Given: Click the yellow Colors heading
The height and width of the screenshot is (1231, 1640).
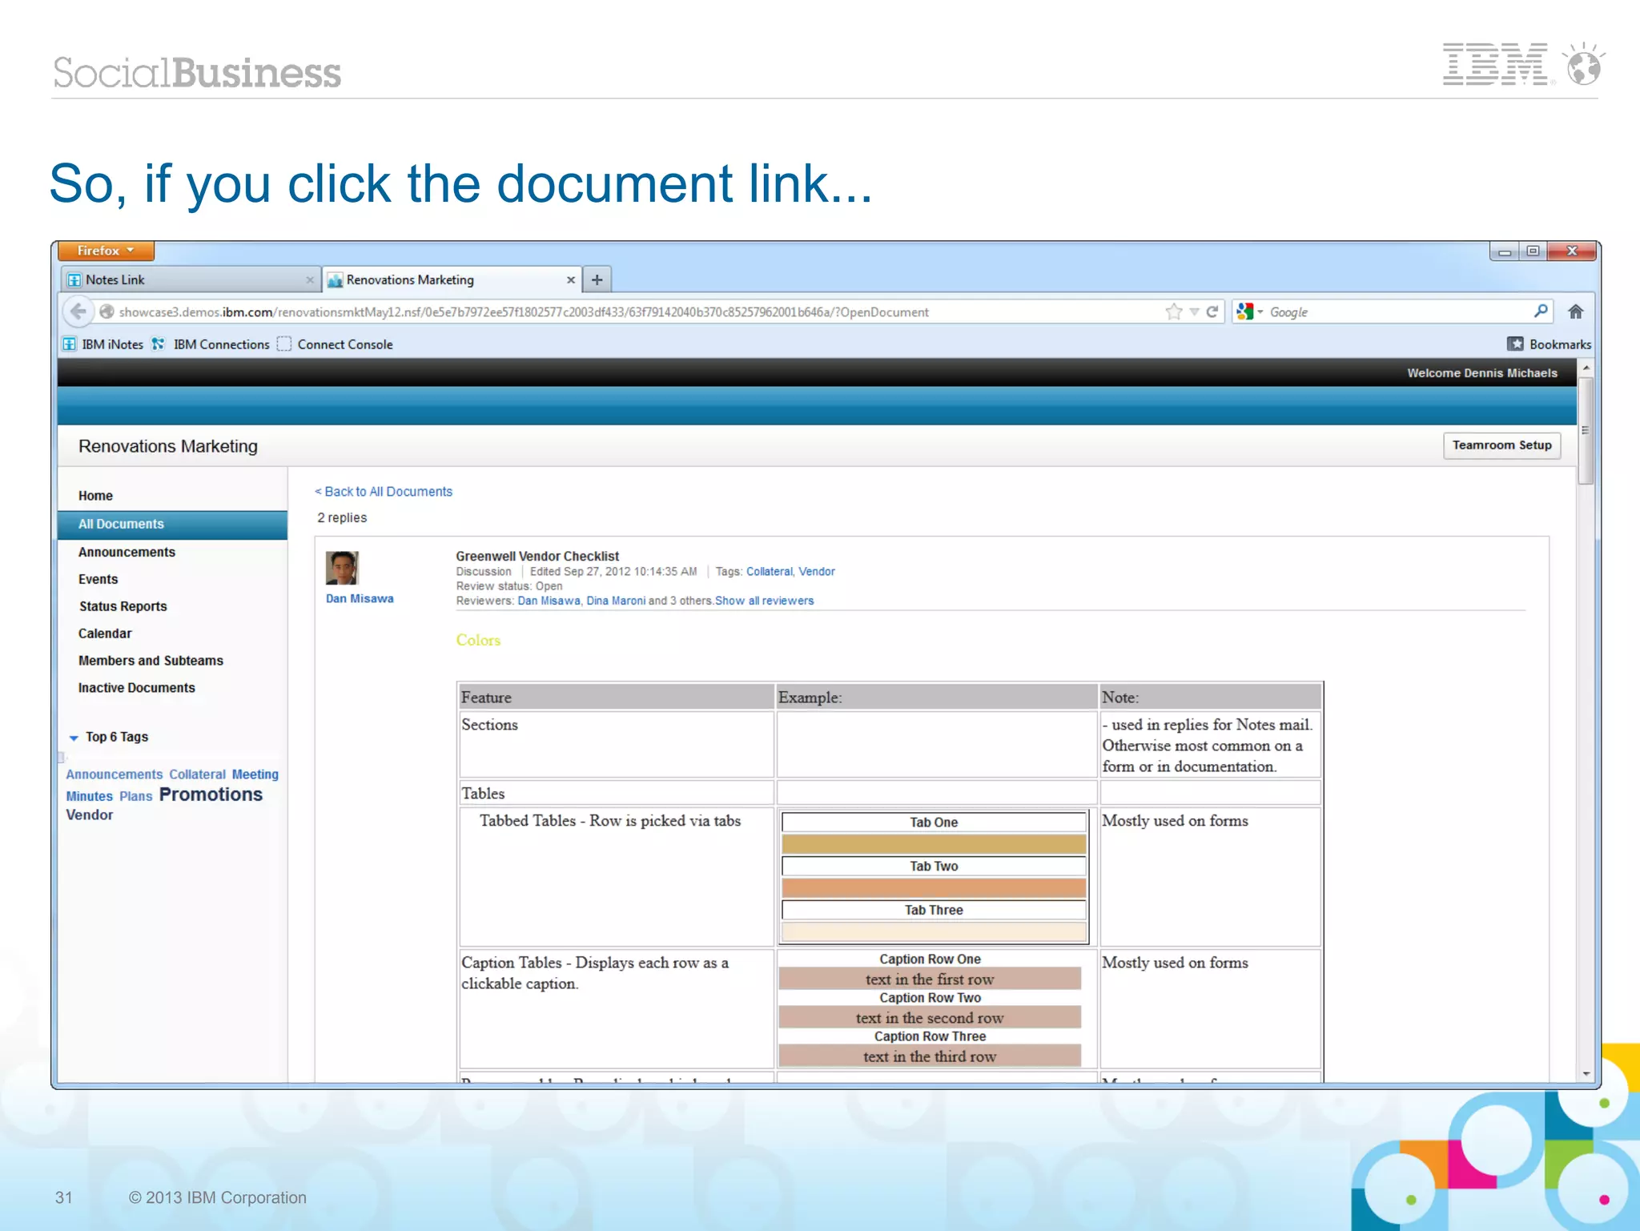Looking at the screenshot, I should 478,640.
